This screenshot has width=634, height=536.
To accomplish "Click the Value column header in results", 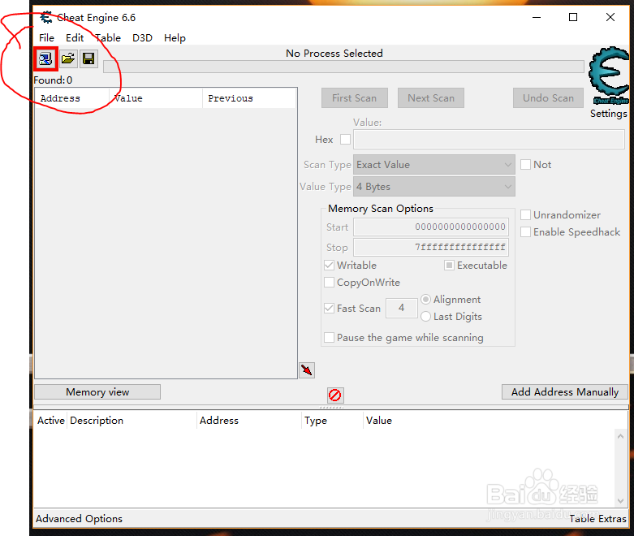I will pos(156,98).
